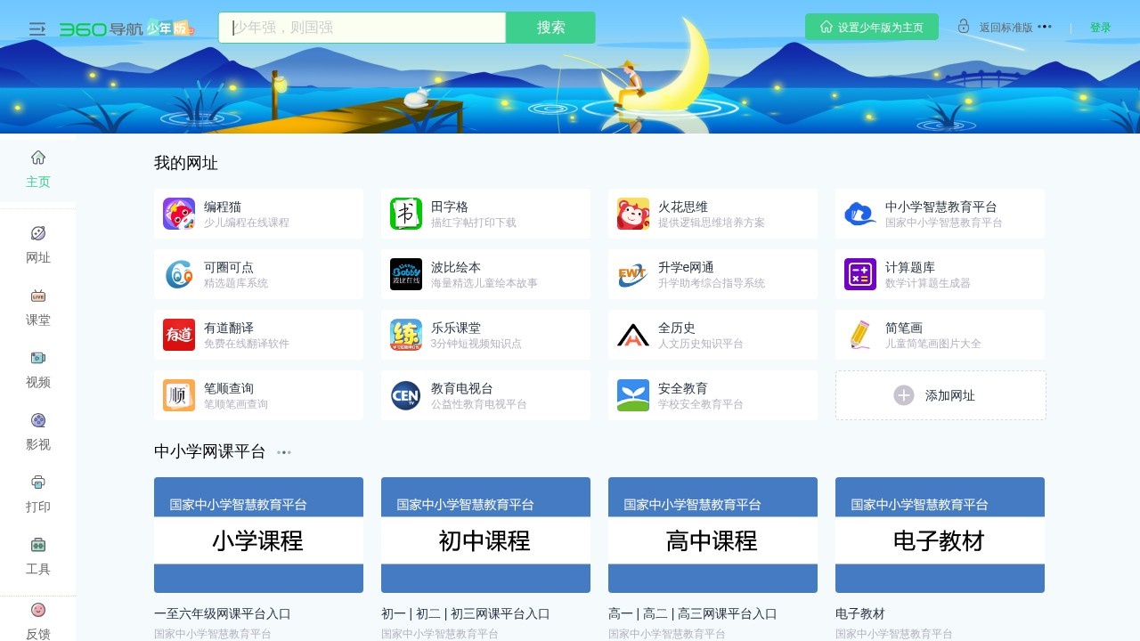The width and height of the screenshot is (1140, 641).
Task: Open 一至六年级网课平台入口 link
Action: [x=223, y=613]
